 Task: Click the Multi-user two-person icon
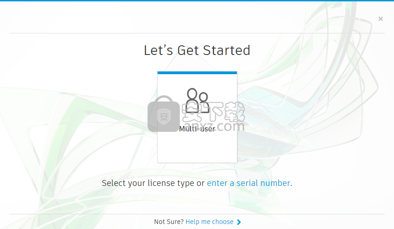click(x=197, y=100)
